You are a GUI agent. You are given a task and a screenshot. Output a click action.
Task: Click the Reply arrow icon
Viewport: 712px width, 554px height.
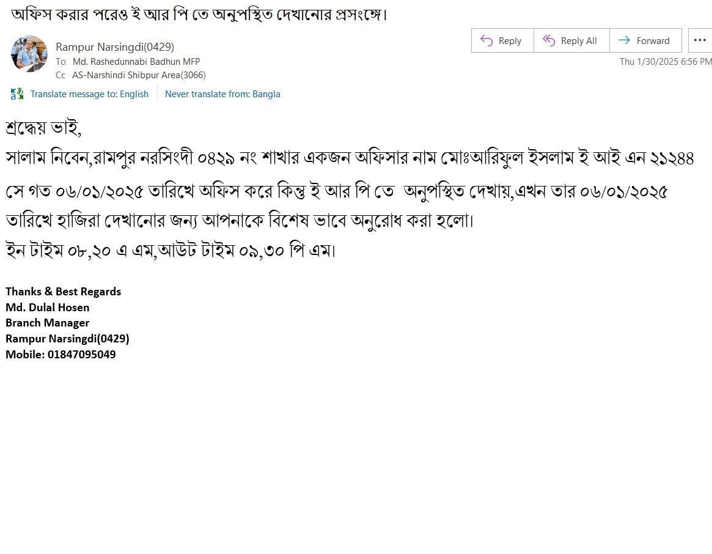pyautogui.click(x=486, y=40)
